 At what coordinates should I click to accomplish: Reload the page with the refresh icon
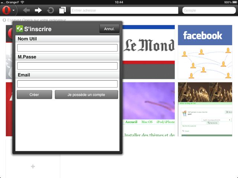pyautogui.click(x=50, y=10)
